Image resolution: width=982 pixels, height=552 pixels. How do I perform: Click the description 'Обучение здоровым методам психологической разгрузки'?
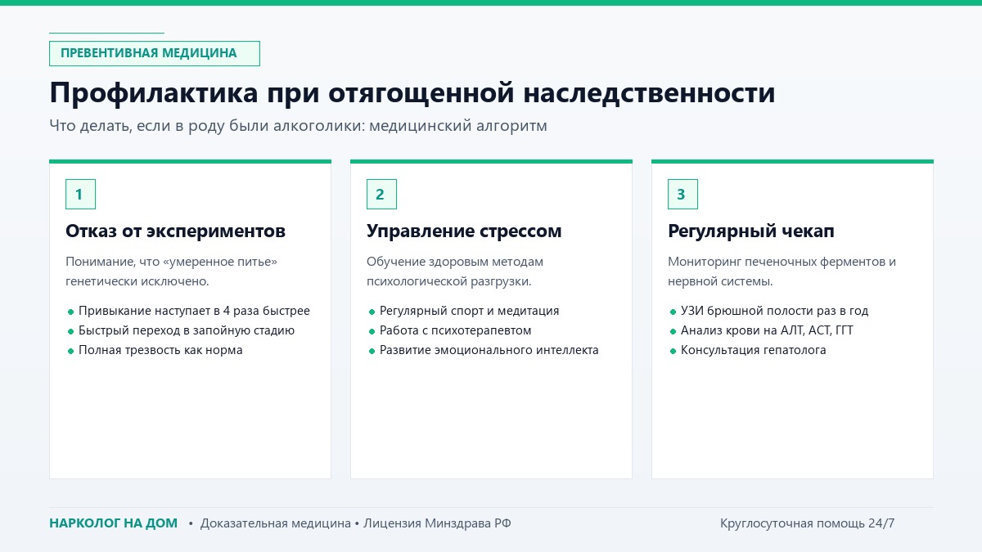pyautogui.click(x=455, y=272)
